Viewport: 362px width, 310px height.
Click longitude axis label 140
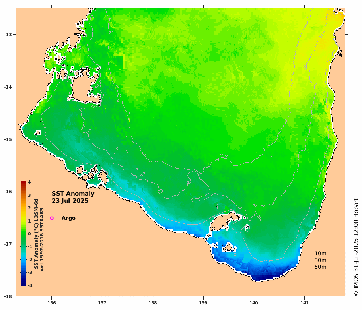[254, 303]
